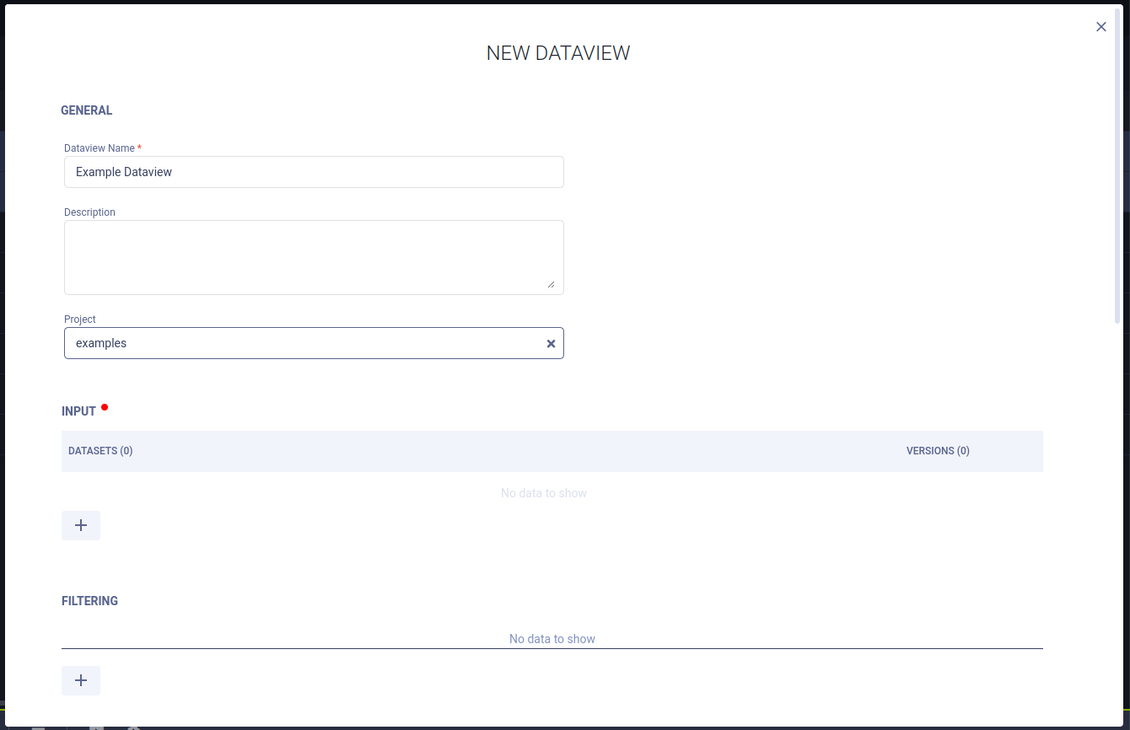Click the NEW DATAVIEW dialog title

tap(557, 52)
